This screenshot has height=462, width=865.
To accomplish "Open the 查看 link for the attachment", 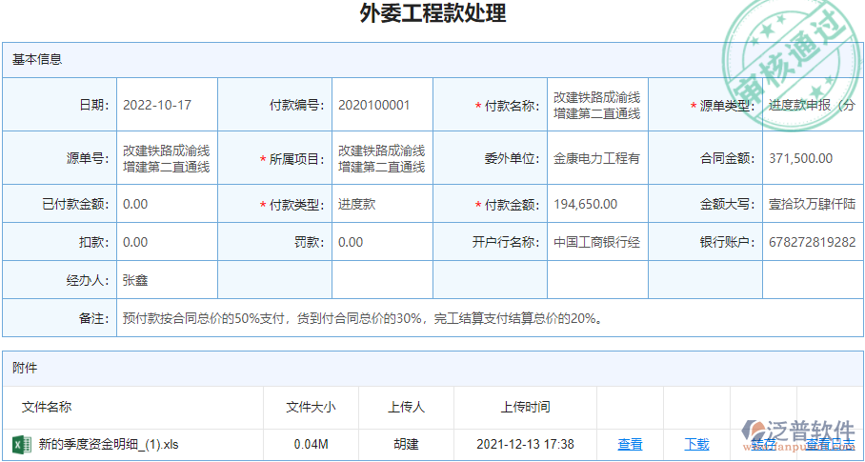I will click(x=630, y=444).
